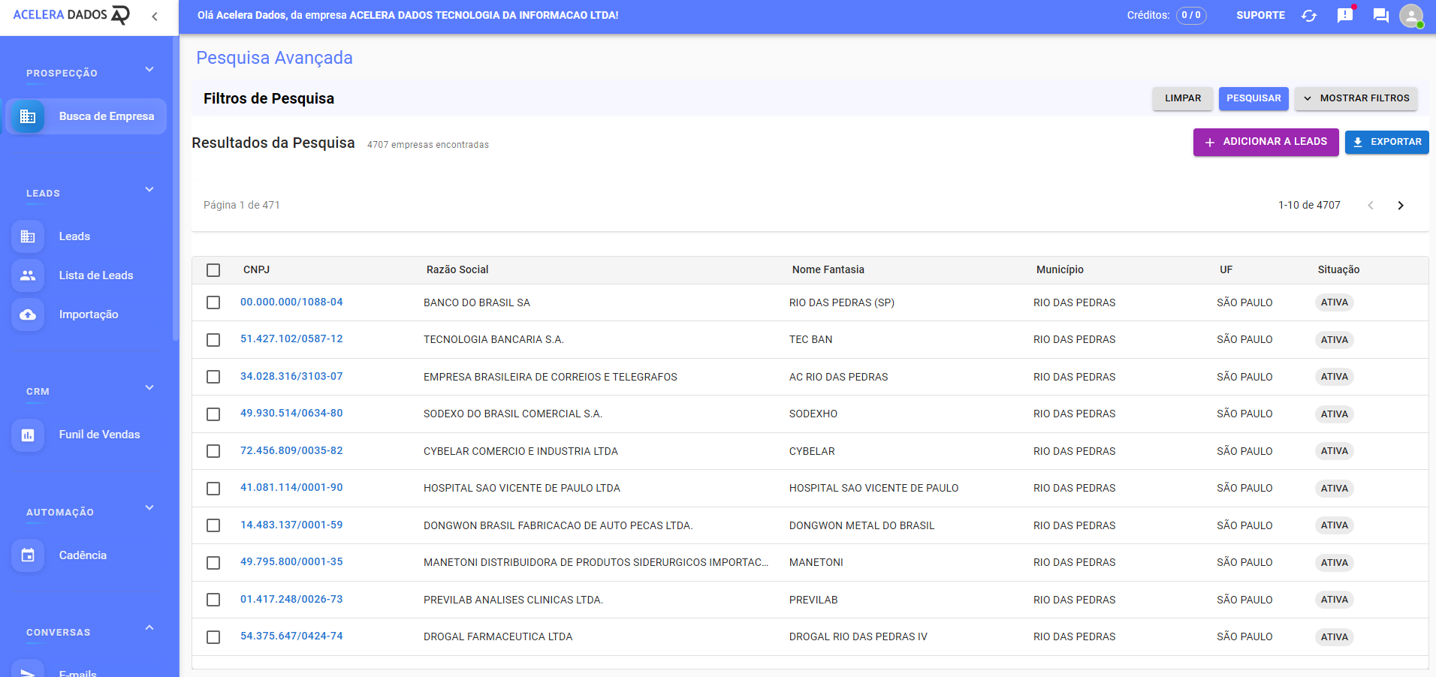Click the Importação cloud upload icon
Viewport: 1436px width, 677px height.
tap(28, 314)
